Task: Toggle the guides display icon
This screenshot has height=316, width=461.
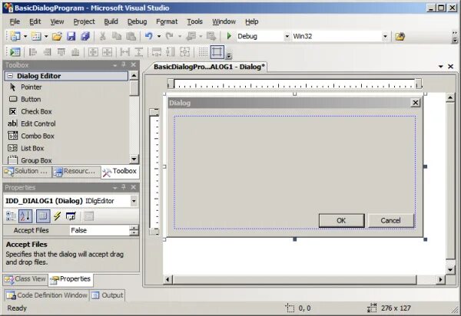Action: (x=217, y=52)
